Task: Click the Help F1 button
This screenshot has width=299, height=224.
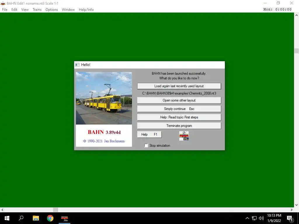Action: [x=149, y=134]
